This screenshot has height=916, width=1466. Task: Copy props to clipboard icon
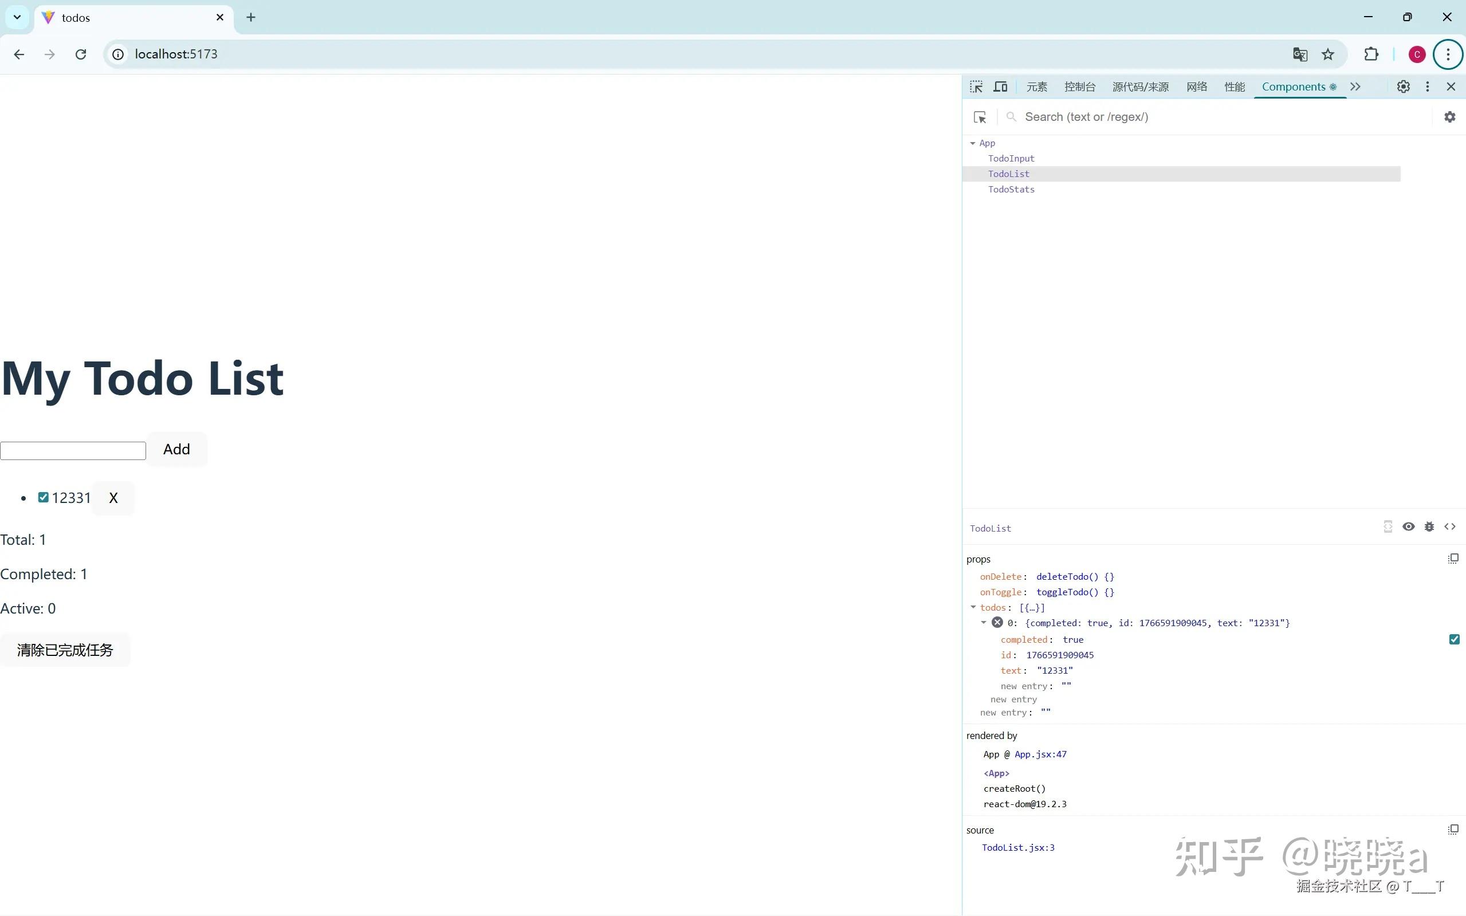(x=1453, y=559)
